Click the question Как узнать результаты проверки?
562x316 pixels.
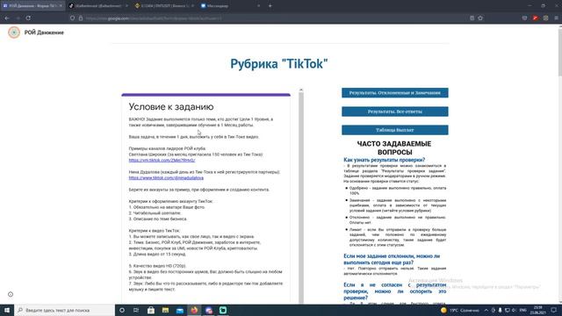(385, 160)
